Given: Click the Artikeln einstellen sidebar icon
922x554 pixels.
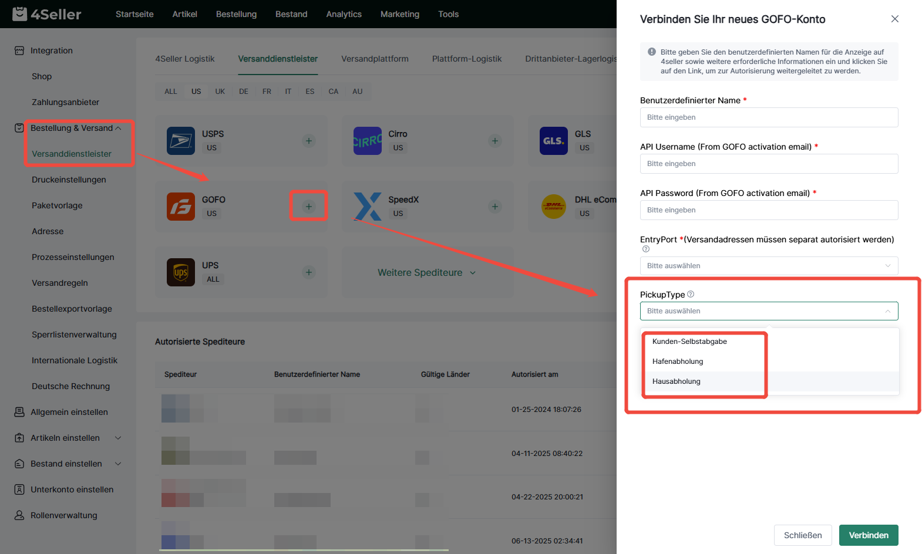Looking at the screenshot, I should coord(19,438).
